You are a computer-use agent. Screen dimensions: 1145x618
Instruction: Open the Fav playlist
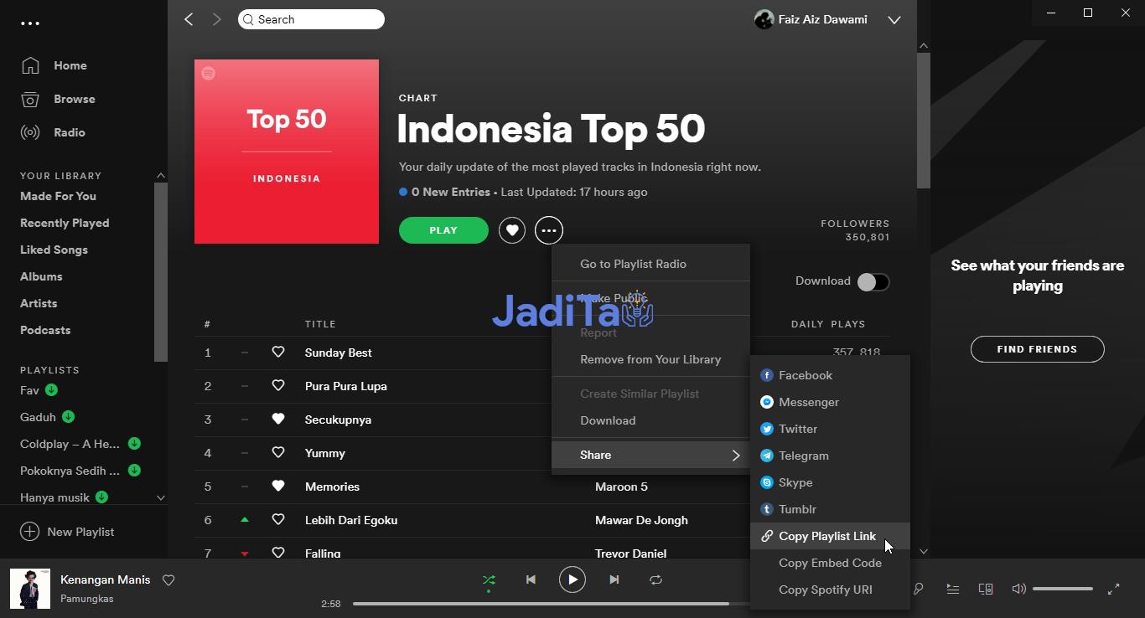[x=30, y=390]
